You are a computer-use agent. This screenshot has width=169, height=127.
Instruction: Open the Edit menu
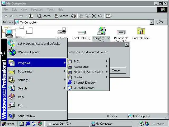pyautogui.click(x=14, y=10)
